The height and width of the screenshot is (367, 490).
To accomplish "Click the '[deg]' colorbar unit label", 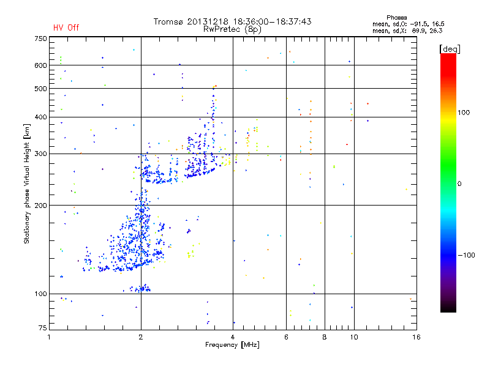I will [450, 49].
